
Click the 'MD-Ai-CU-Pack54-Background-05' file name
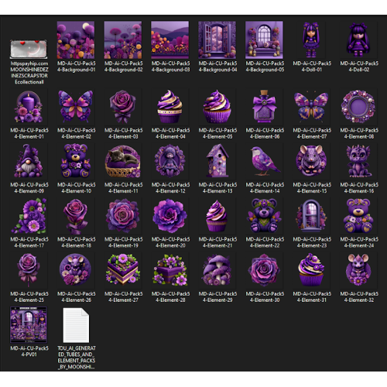coord(265,67)
